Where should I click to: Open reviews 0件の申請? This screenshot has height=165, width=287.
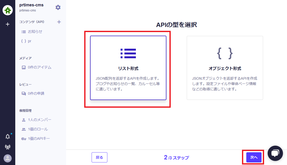click(x=33, y=94)
